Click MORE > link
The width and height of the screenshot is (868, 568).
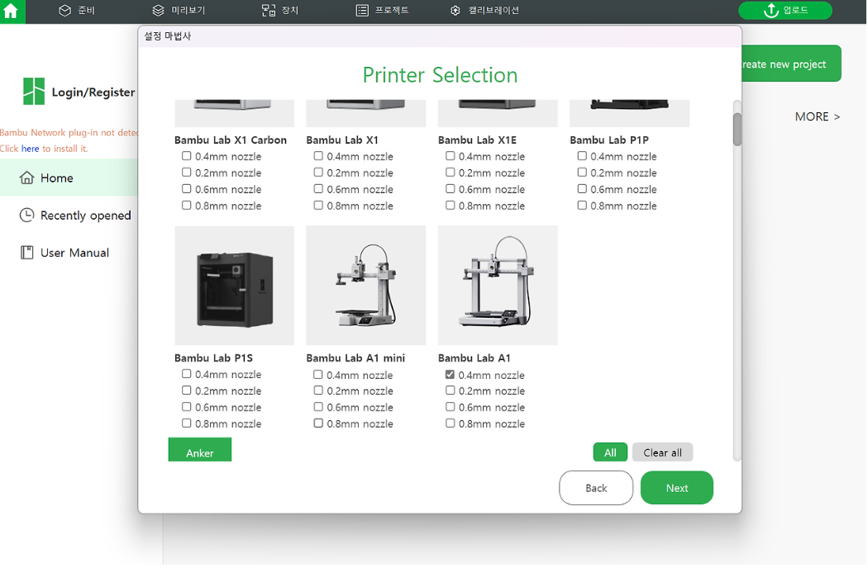[818, 116]
